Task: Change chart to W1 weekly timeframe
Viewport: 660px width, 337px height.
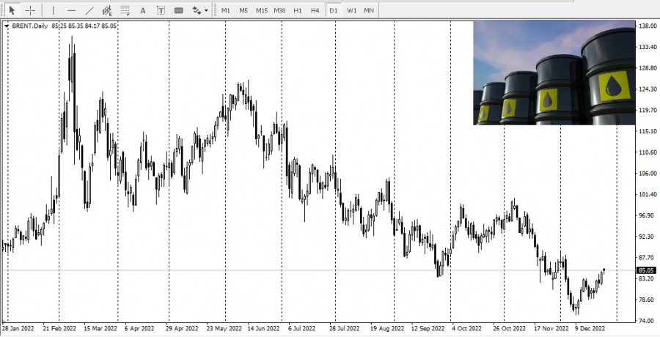Action: (x=352, y=10)
